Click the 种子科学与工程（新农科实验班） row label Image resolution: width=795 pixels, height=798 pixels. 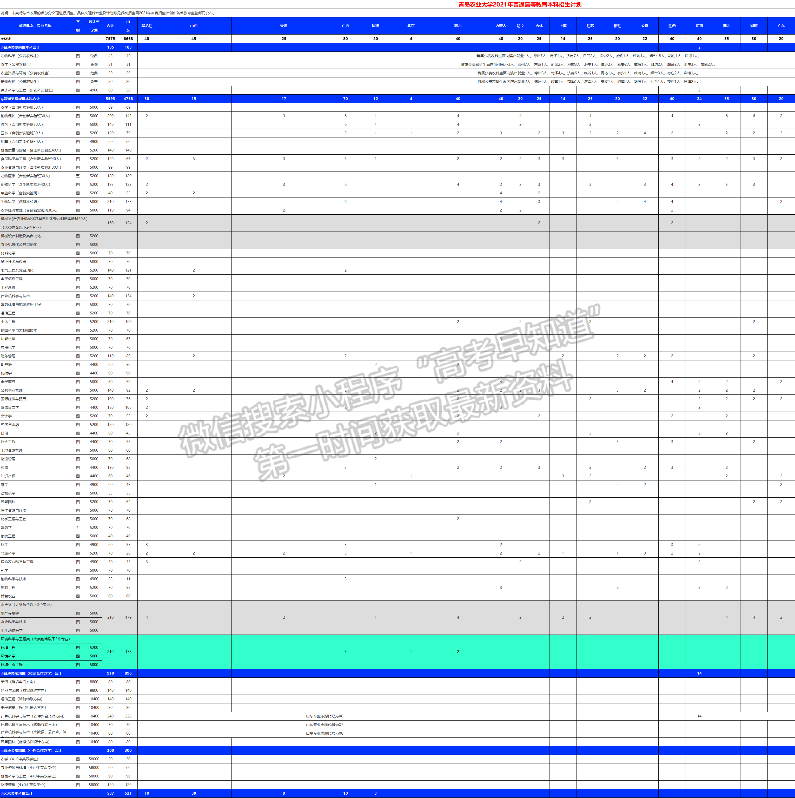pos(27,90)
